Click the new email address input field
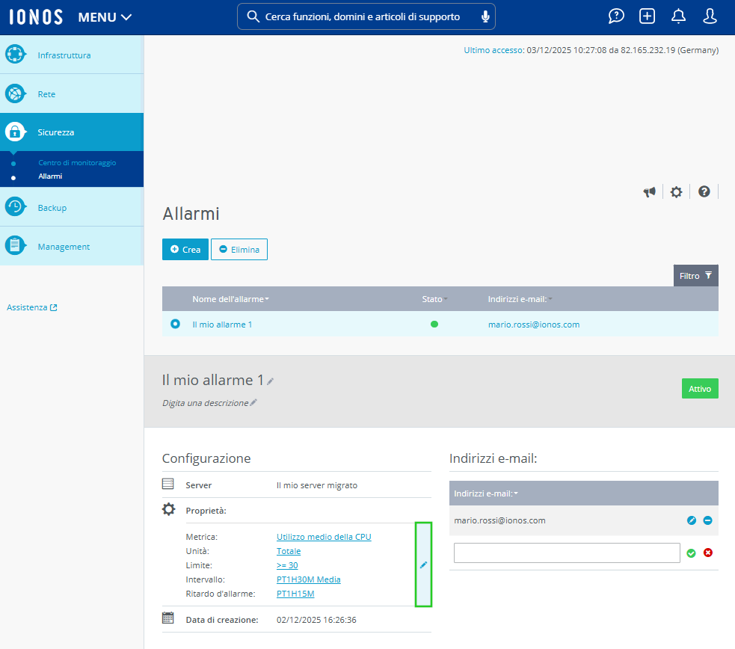The width and height of the screenshot is (735, 649). coord(567,553)
